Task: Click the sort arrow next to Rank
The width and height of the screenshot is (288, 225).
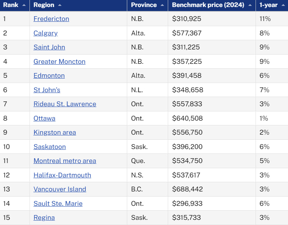Action: pos(24,5)
